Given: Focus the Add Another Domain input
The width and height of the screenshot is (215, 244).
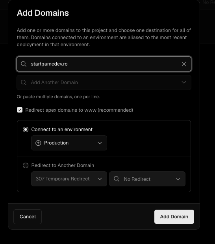Looking at the screenshot, I should 104,83.
